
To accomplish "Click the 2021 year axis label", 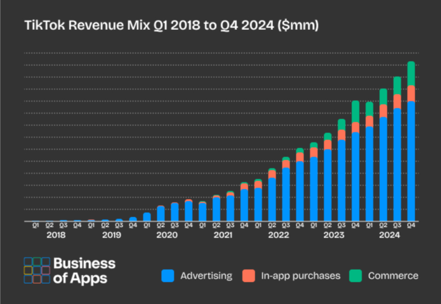I will click(223, 235).
